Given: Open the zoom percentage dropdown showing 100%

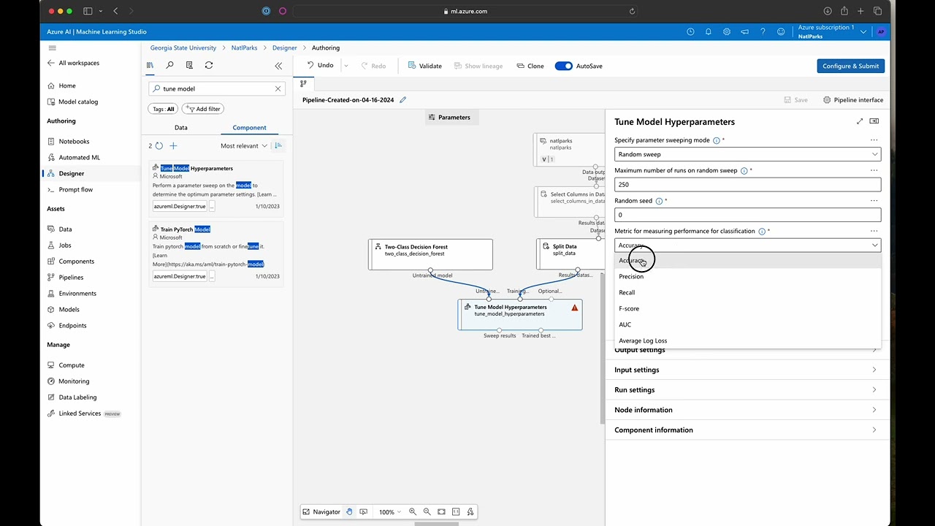Looking at the screenshot, I should [390, 512].
